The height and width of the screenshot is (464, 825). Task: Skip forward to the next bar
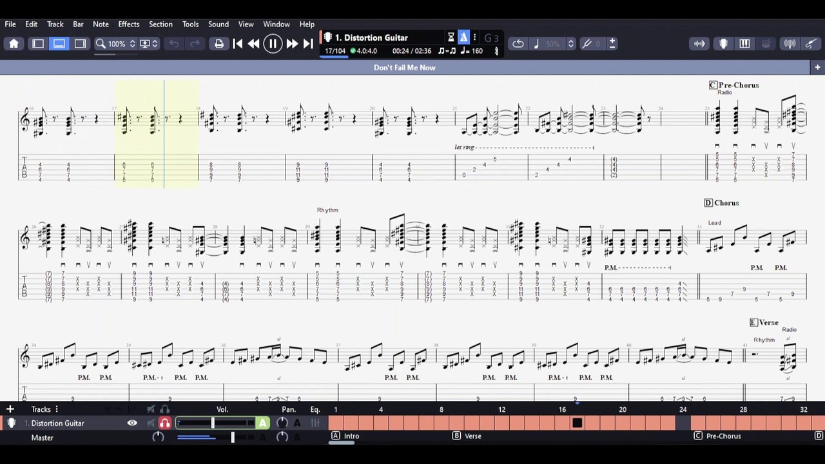(x=291, y=44)
